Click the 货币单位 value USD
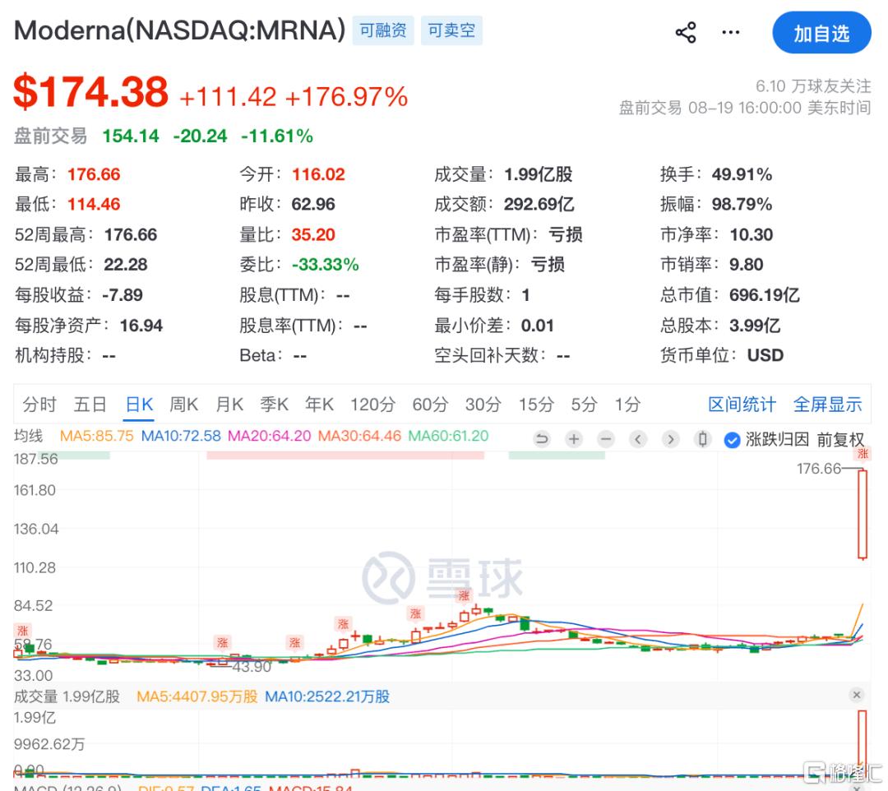 point(765,355)
